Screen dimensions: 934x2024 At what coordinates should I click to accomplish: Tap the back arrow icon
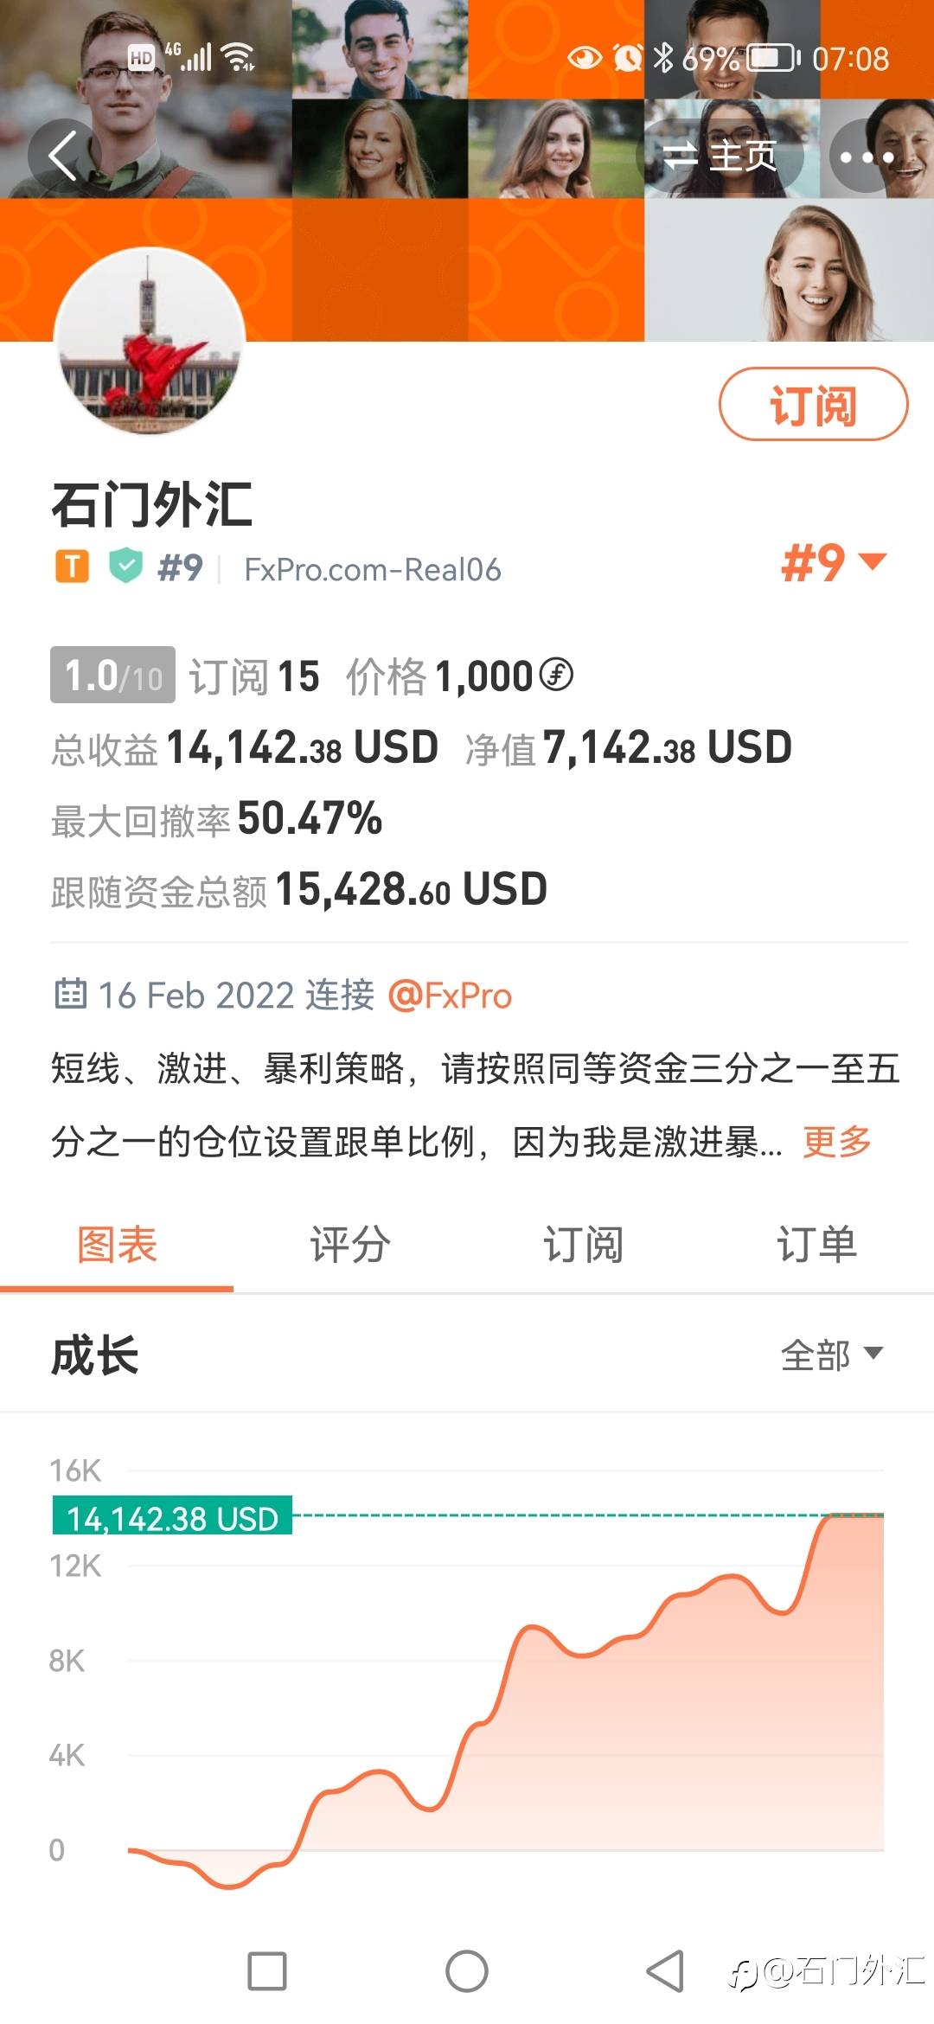pos(64,156)
